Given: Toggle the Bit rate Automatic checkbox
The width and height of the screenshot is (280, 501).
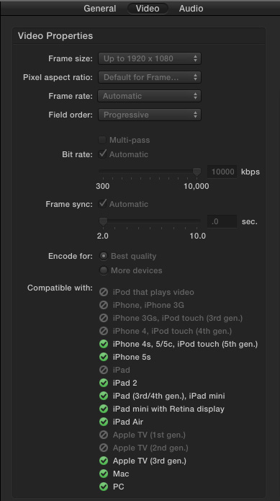Looking at the screenshot, I should [x=102, y=154].
